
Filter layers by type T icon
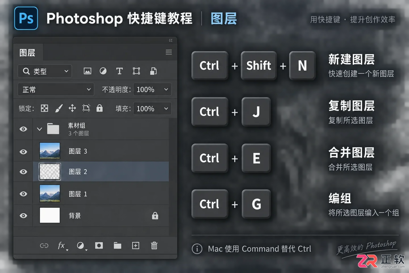[x=120, y=71]
